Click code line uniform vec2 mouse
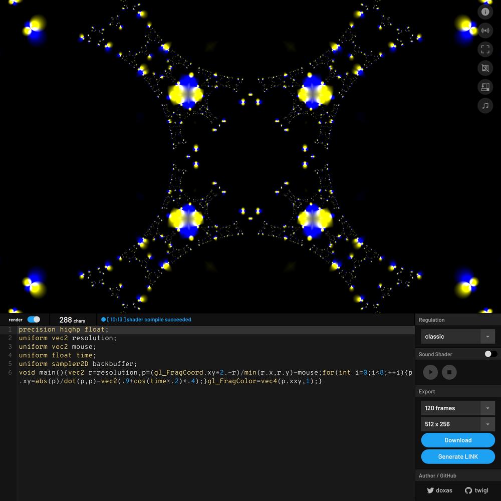 57,347
